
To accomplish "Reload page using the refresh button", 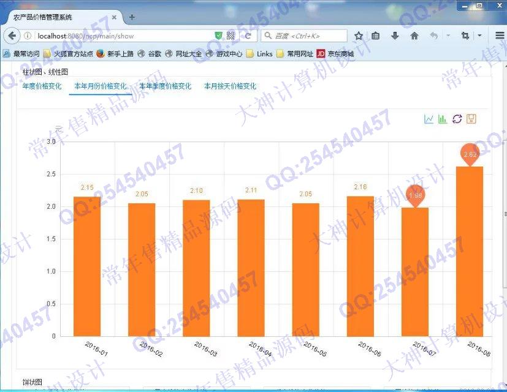I will pyautogui.click(x=248, y=36).
